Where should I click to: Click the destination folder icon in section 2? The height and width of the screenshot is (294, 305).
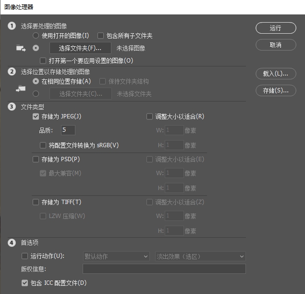click(21, 89)
